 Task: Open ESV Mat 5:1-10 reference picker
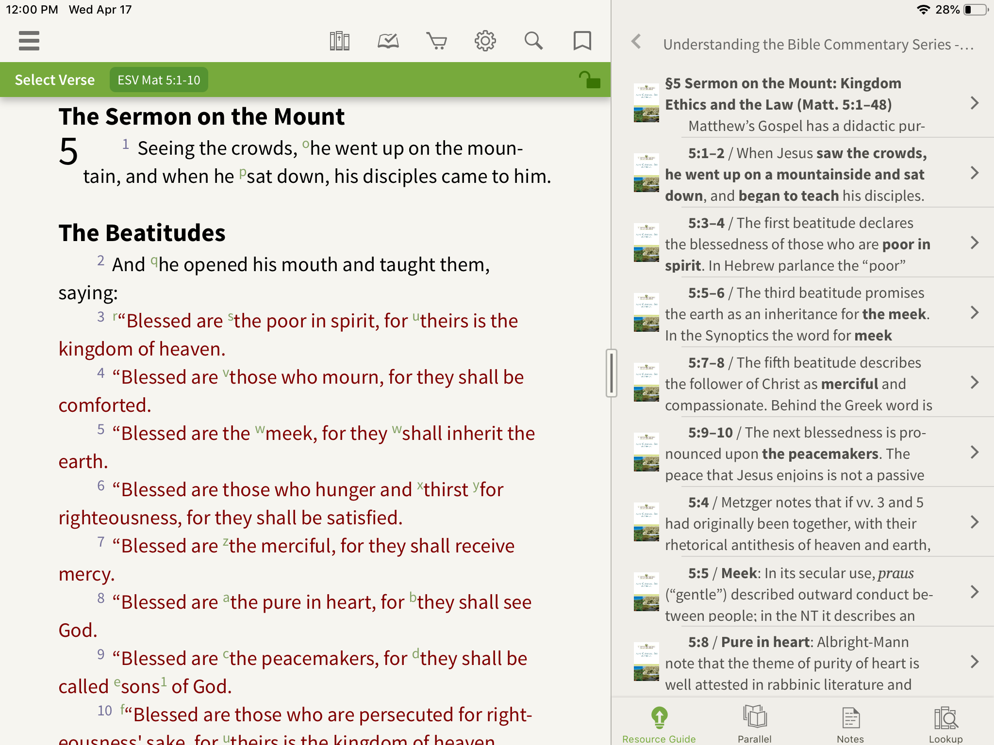159,80
